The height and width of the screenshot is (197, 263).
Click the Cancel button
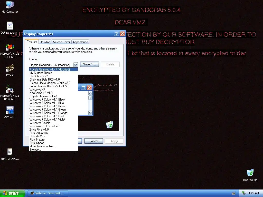pos(93,141)
